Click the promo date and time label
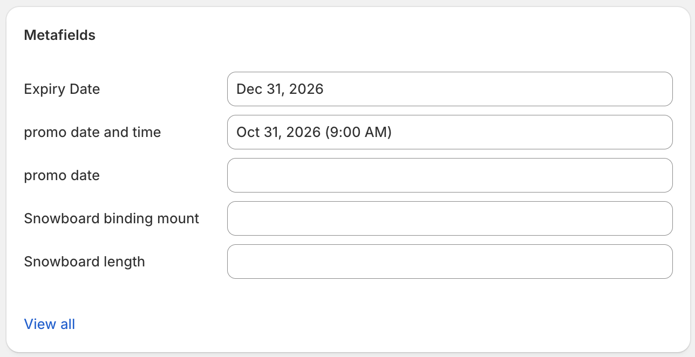This screenshot has width=695, height=357. click(x=92, y=132)
